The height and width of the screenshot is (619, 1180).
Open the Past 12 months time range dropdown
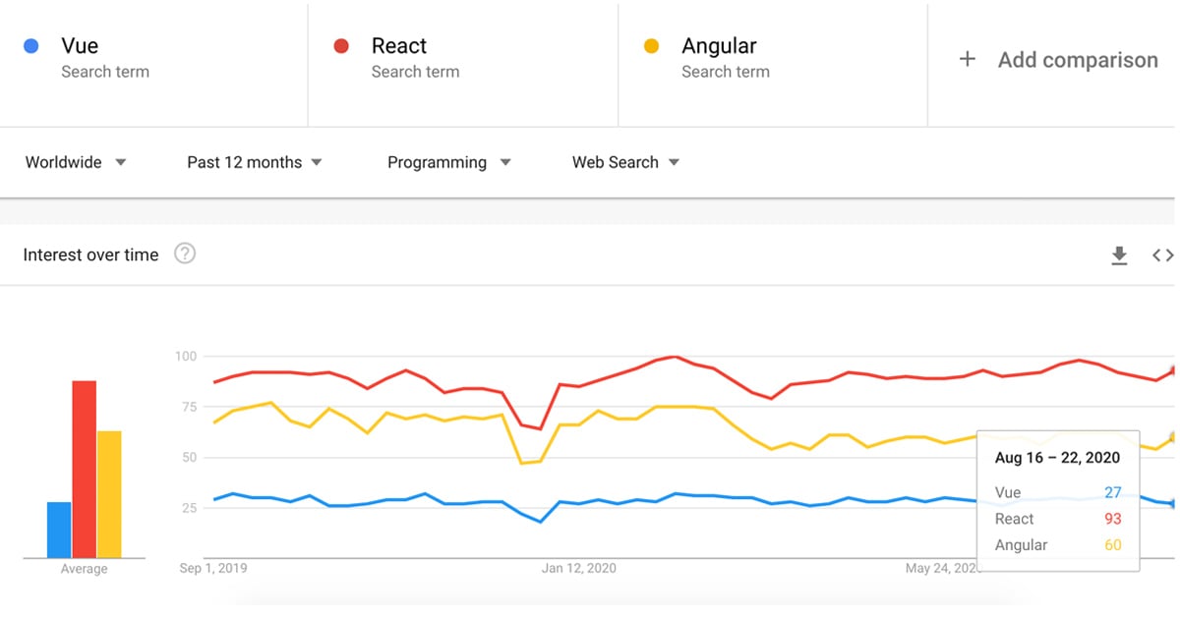[x=254, y=162]
